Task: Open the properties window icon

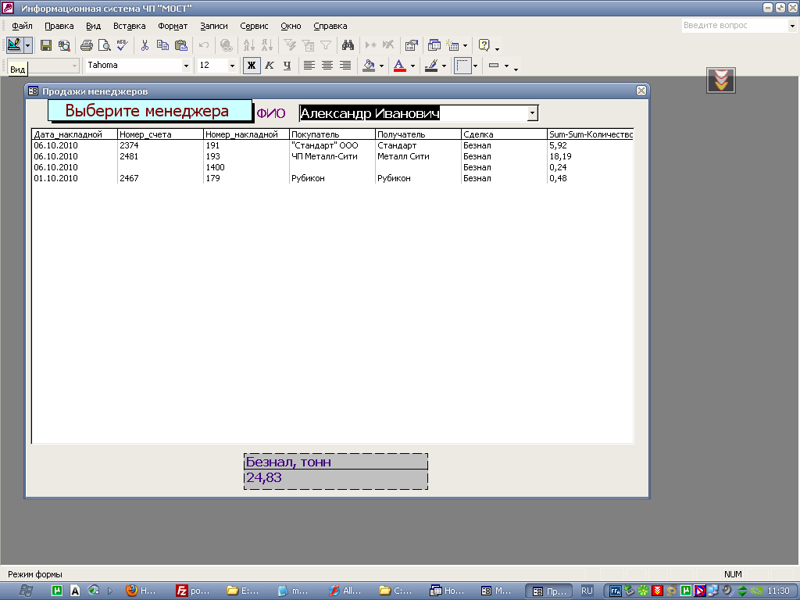Action: point(411,45)
